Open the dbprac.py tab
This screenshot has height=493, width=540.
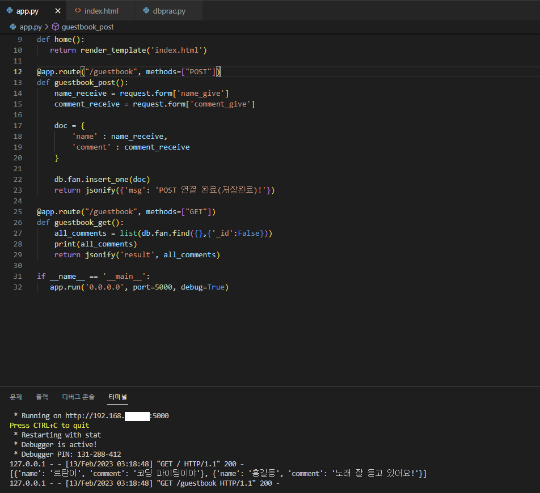coord(169,11)
